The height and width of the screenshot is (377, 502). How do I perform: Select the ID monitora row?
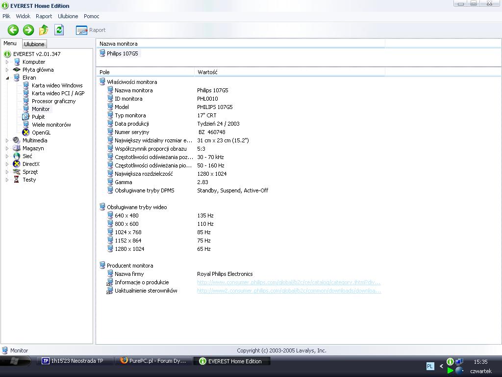coord(240,99)
